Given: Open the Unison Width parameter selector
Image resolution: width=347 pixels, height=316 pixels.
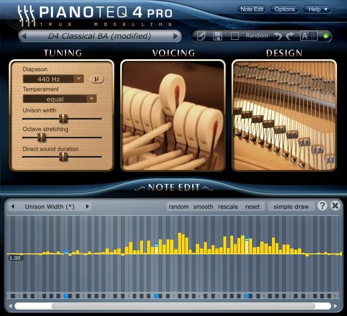Looking at the screenshot, I should [50, 207].
